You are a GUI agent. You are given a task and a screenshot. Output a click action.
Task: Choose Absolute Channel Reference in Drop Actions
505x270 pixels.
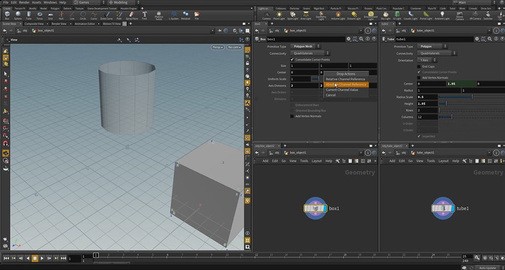[346, 84]
